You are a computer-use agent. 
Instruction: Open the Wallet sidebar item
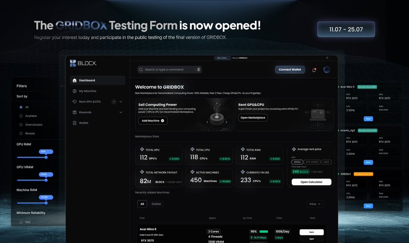(x=83, y=123)
